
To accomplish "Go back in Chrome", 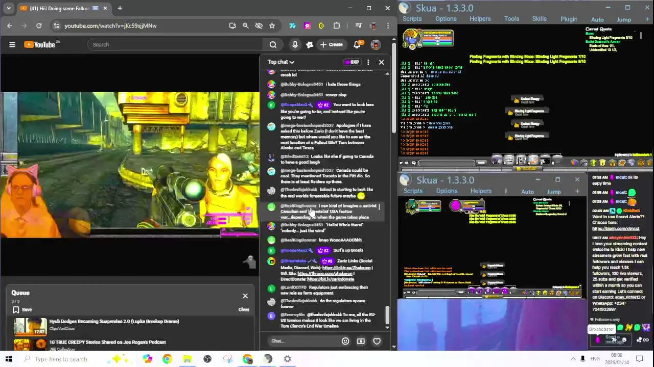I will point(10,25).
